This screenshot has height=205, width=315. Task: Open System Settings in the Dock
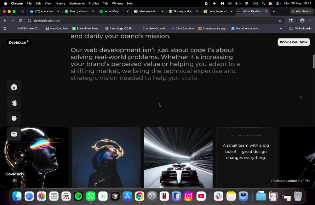pos(152,196)
